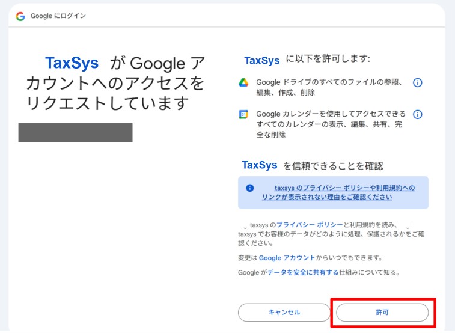Click TaxSys name beside に以下を許可します
The width and height of the screenshot is (455, 333).
click(261, 60)
